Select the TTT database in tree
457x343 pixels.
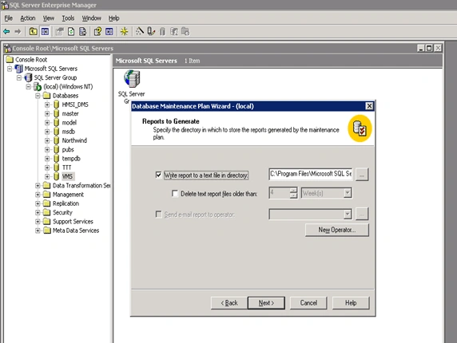coord(67,168)
